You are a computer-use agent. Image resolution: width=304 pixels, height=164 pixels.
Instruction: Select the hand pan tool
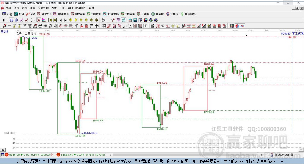103,20
